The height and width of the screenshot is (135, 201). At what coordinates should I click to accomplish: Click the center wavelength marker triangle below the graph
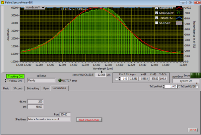pyautogui.click(x=102, y=71)
